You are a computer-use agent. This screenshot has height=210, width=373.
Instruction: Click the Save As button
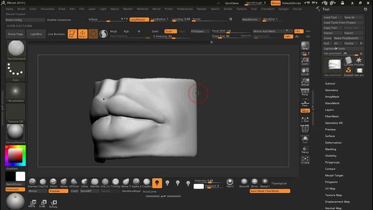[353, 17]
